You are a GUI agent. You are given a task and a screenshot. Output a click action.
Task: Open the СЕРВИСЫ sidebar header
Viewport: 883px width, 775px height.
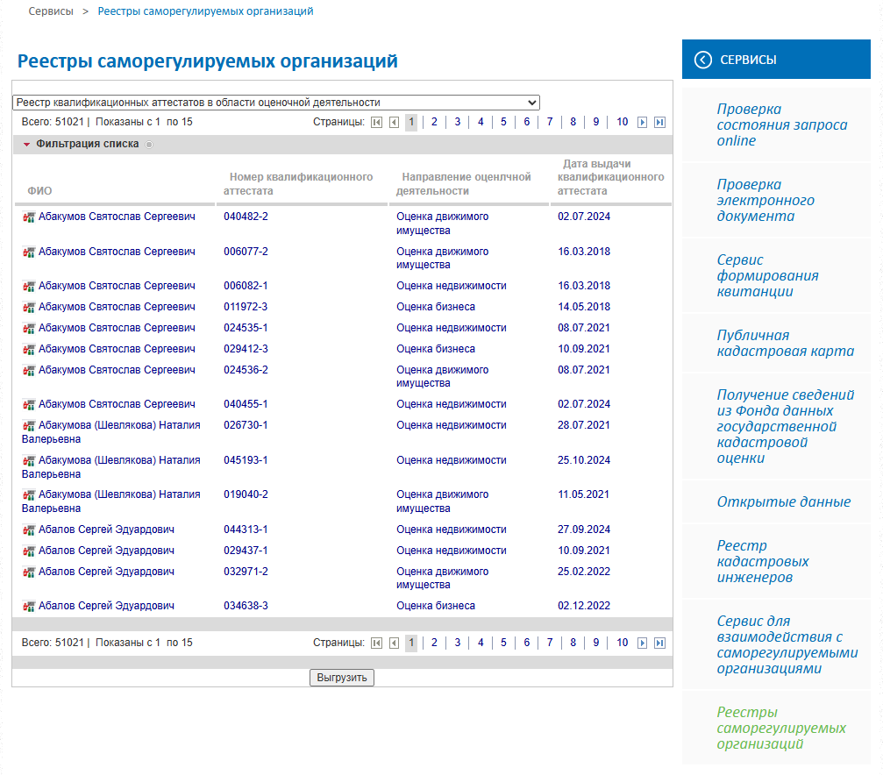776,59
